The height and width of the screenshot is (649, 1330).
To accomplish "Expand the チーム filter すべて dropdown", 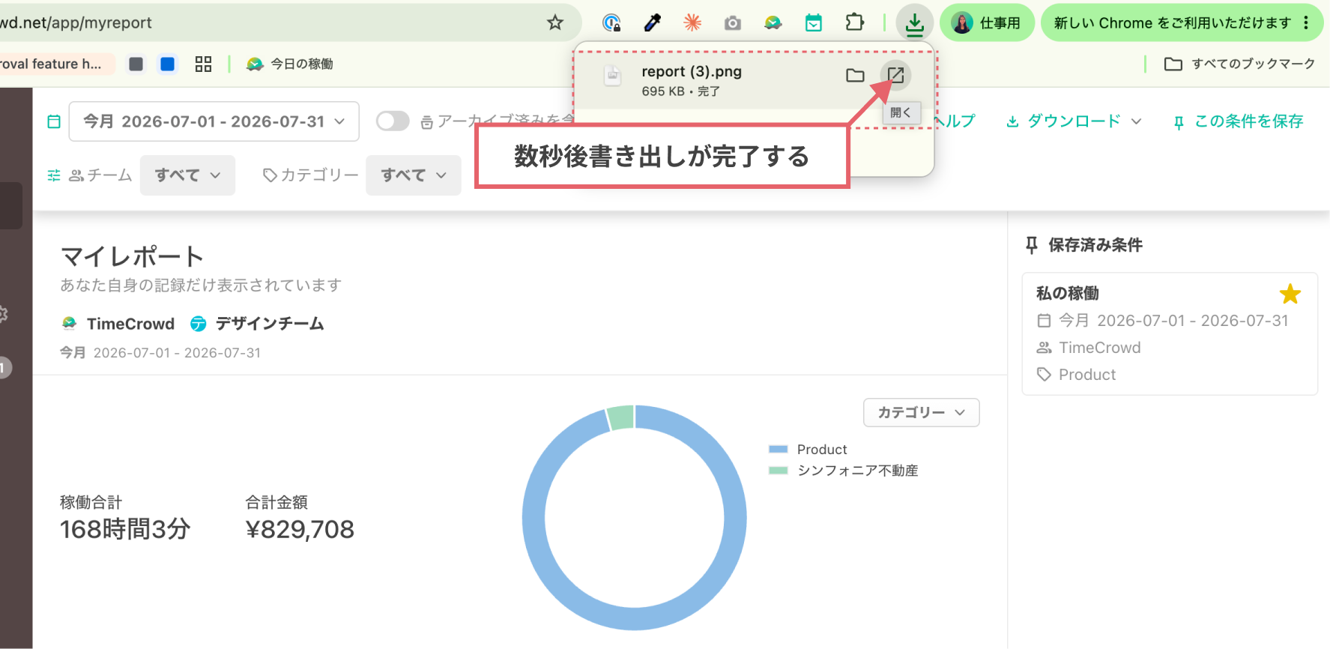I will [x=187, y=175].
